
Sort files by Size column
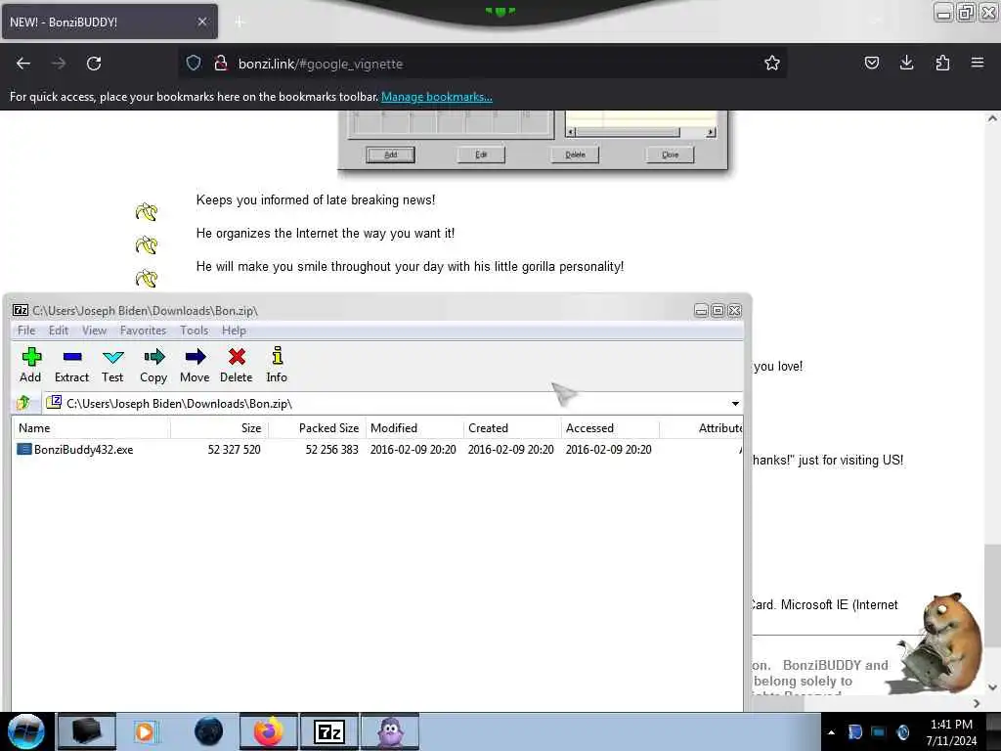click(x=220, y=428)
